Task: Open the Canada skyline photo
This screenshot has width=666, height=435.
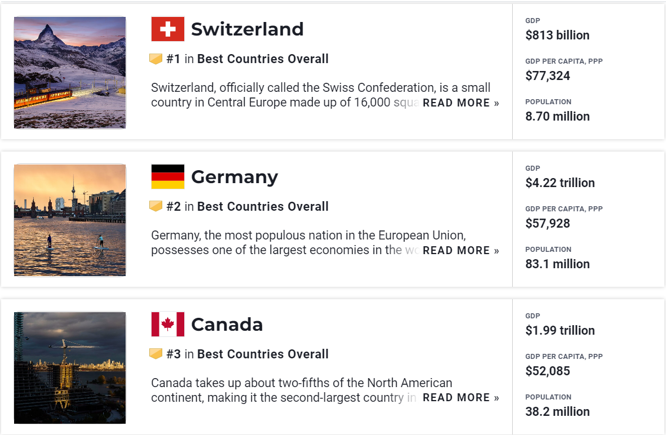Action: (70, 368)
